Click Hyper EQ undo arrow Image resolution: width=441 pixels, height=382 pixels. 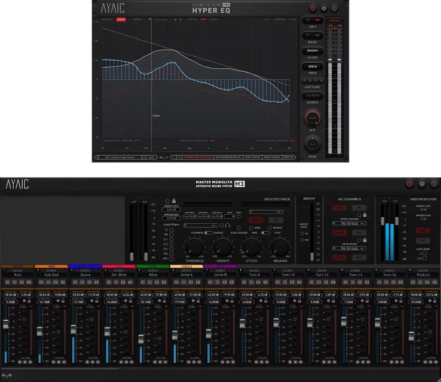click(161, 158)
